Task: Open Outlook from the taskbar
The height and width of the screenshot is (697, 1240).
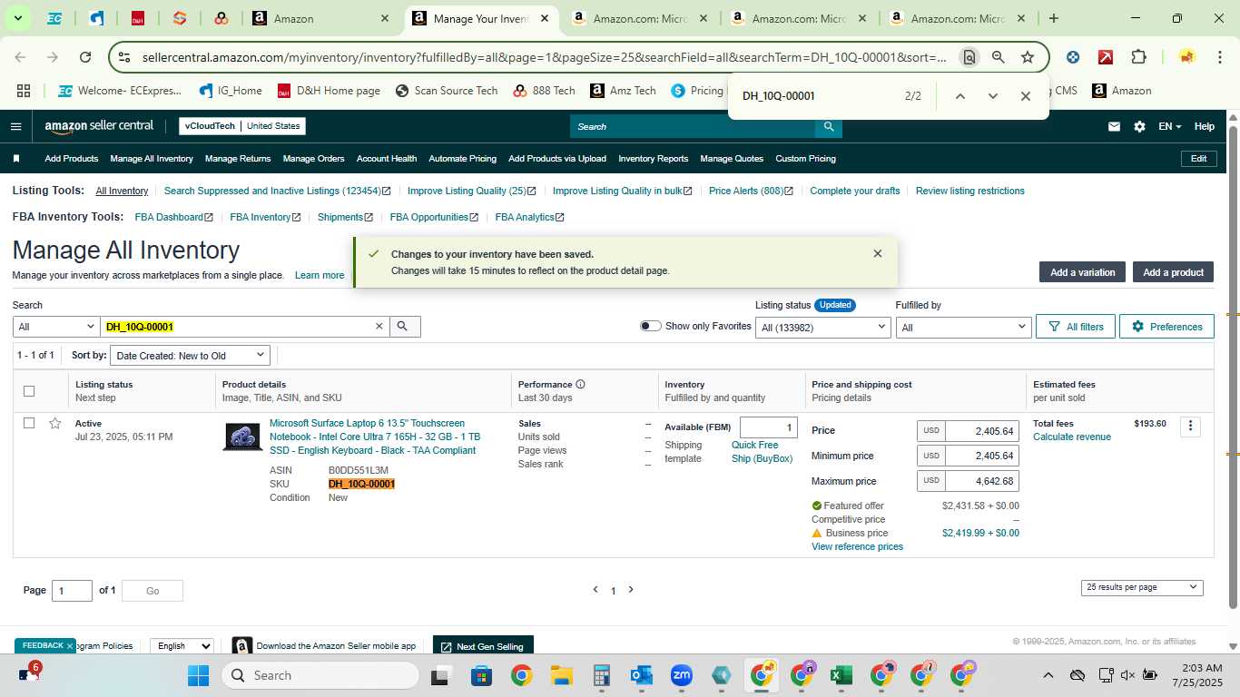Action: pyautogui.click(x=642, y=675)
